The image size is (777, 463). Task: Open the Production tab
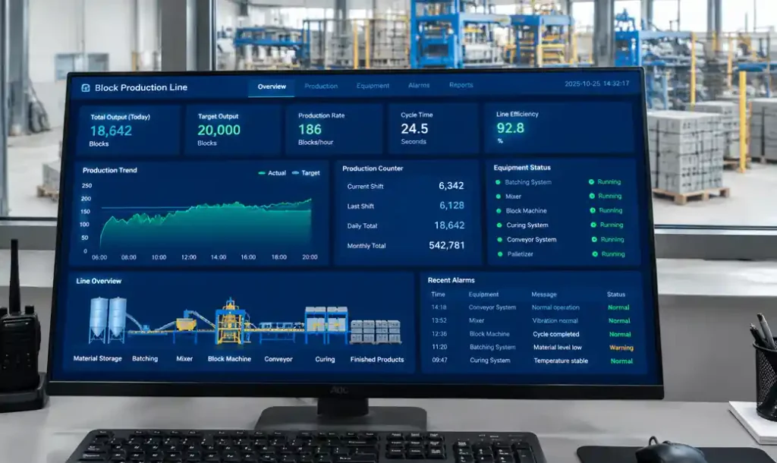click(x=321, y=87)
